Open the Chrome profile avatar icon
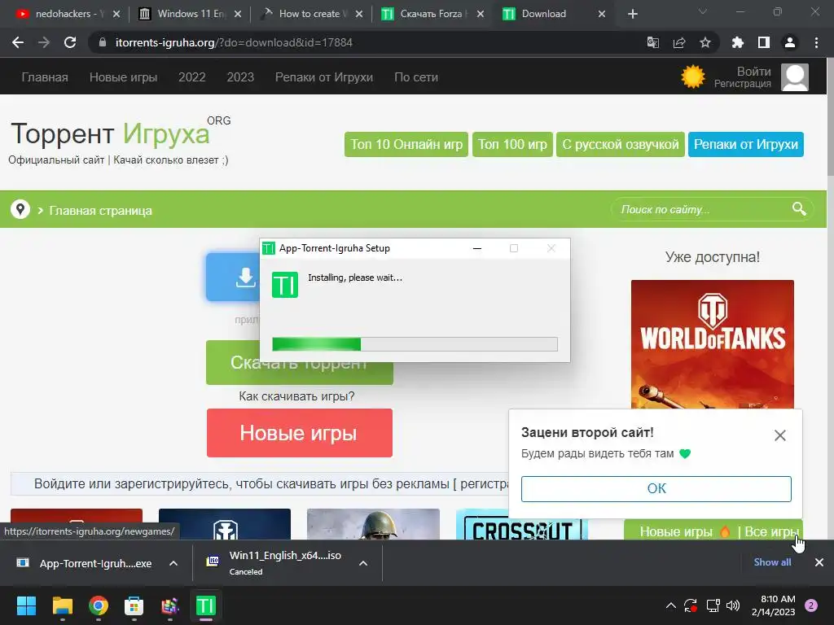This screenshot has width=834, height=625. pos(790,42)
